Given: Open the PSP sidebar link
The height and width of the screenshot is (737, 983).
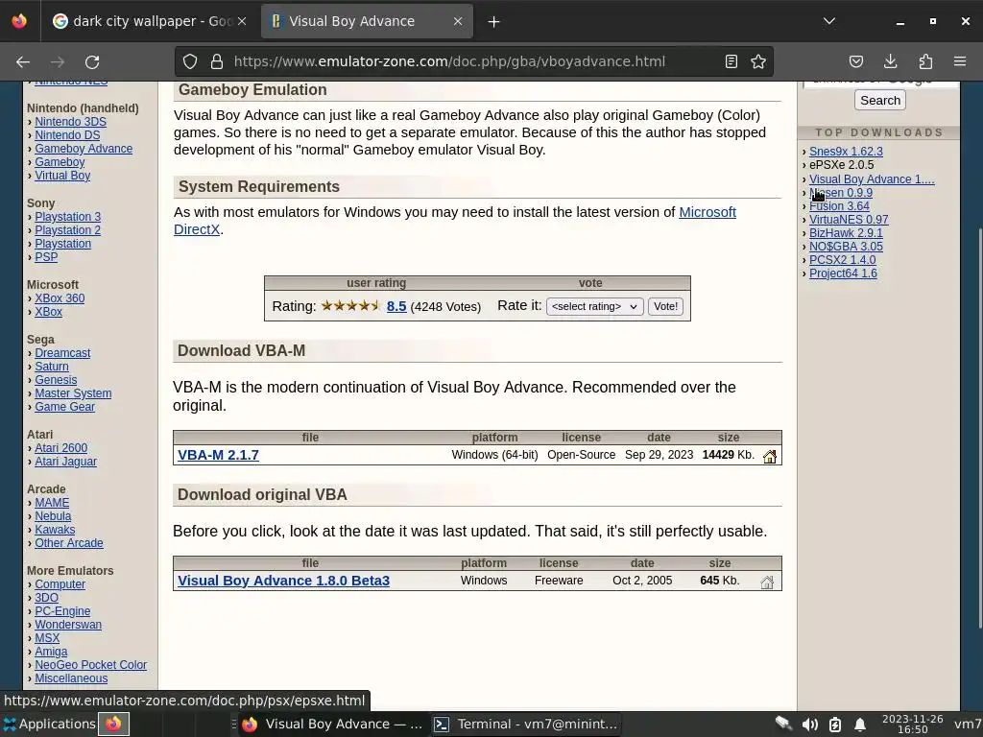Looking at the screenshot, I should tap(46, 257).
